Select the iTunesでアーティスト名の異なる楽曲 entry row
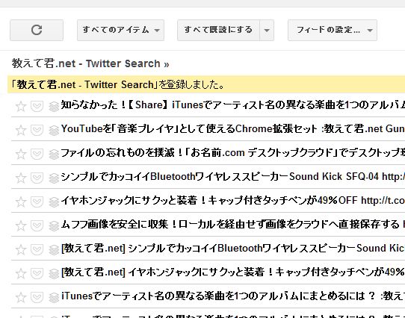405x318 pixels. [x=208, y=296]
